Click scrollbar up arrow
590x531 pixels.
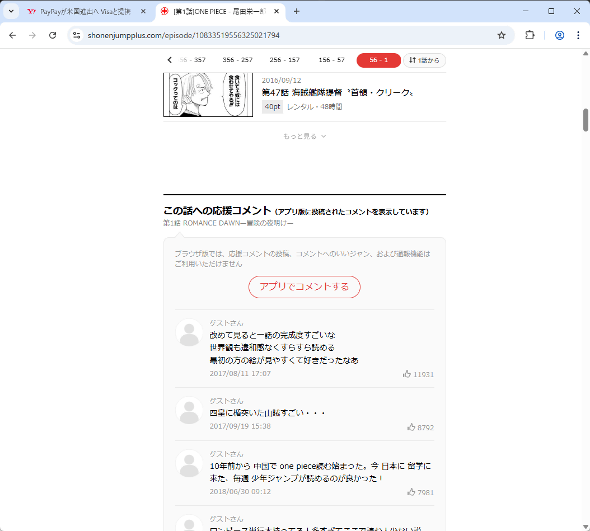586,53
